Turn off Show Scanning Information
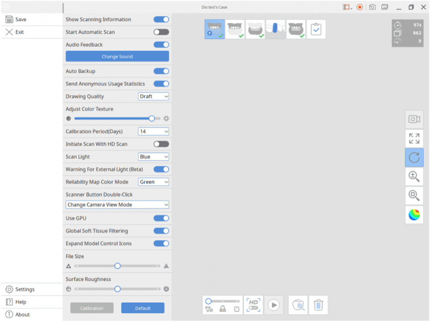 coord(161,20)
